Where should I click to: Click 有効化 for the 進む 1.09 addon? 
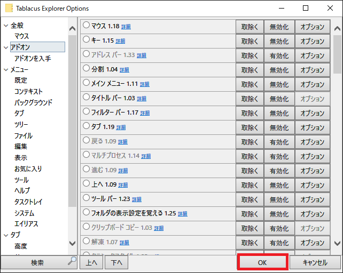pyautogui.click(x=279, y=171)
